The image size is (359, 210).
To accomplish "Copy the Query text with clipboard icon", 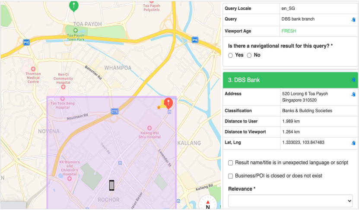I will [x=353, y=20].
